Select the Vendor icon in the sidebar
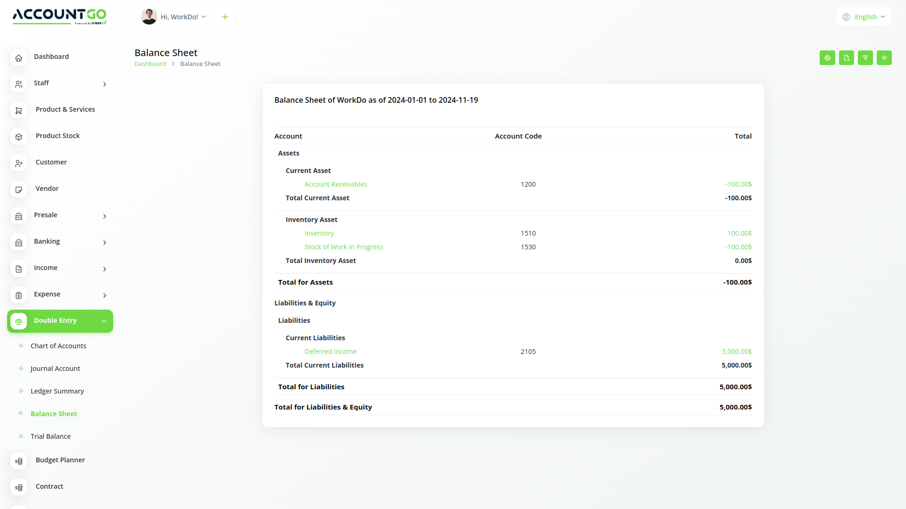This screenshot has height=509, width=906. [x=18, y=189]
